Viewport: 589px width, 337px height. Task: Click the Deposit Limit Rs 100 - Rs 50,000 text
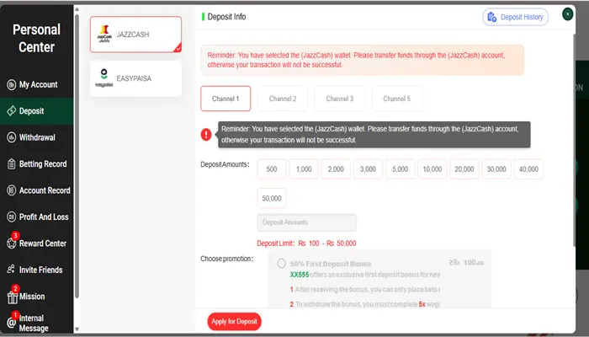(x=306, y=243)
